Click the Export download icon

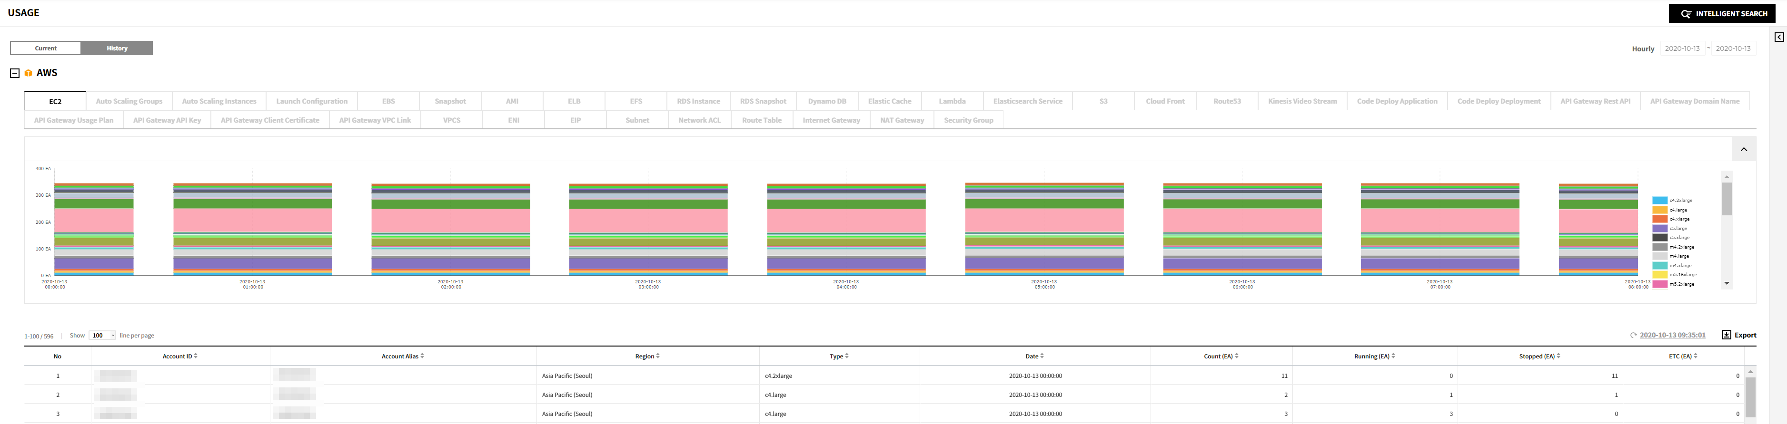[1726, 335]
